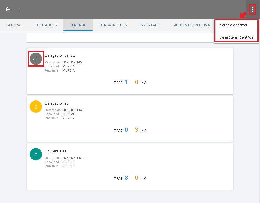Viewport: 260px width, 203px height.
Task: Deselect the checked Delegación centro avatar
Action: point(36,59)
